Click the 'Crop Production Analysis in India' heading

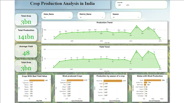62,3
